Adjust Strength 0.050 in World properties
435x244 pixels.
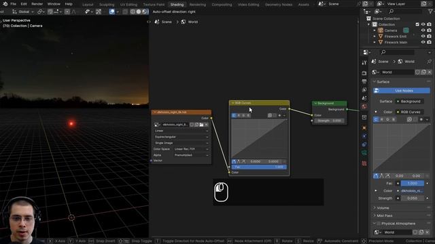[413, 199]
